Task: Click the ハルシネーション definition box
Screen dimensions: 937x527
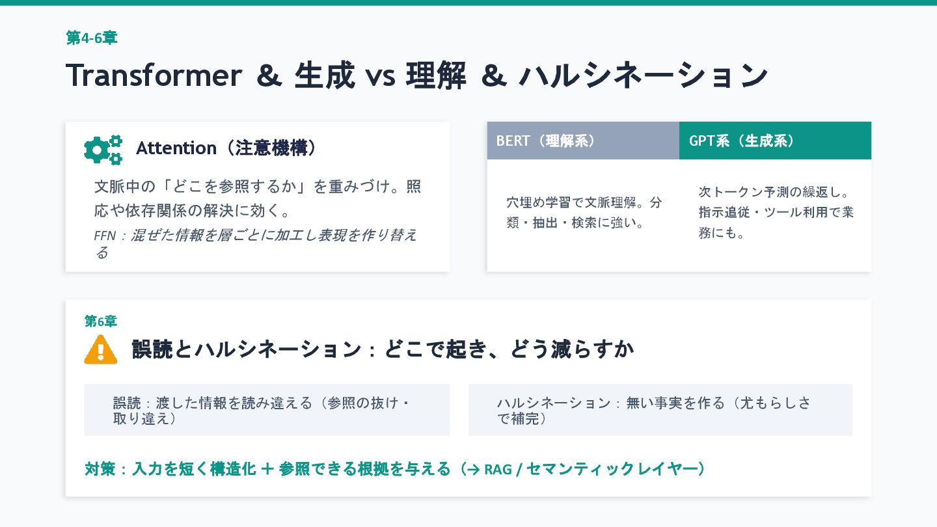Action: [660, 410]
